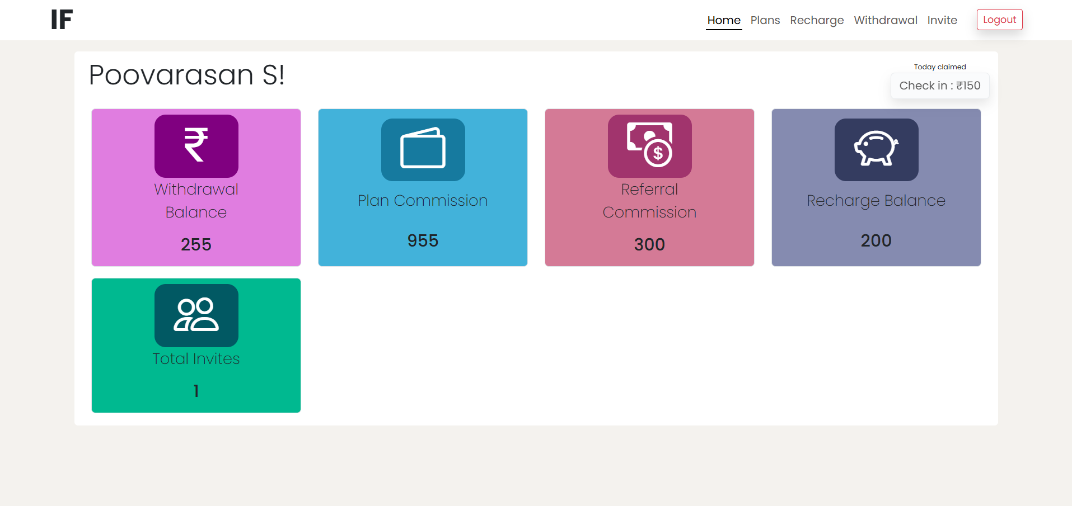Viewport: 1072px width, 506px height.
Task: Click the Total Invites count 1
Action: (196, 391)
